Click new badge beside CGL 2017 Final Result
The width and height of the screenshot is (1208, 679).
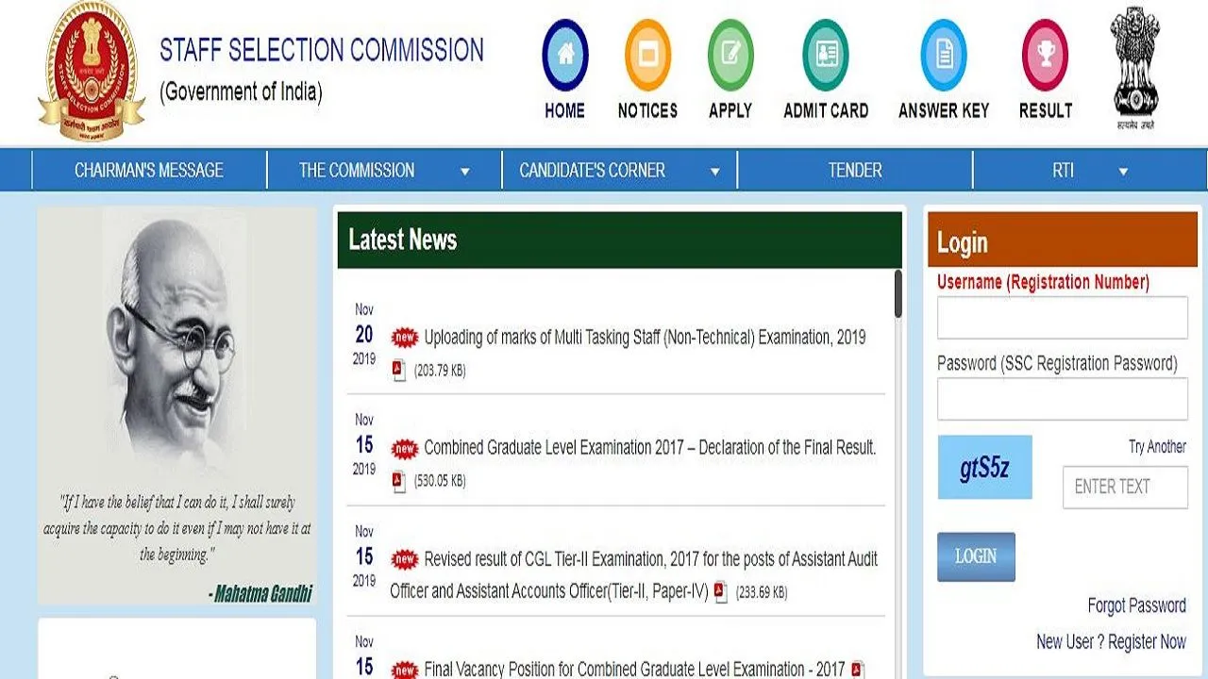click(405, 448)
